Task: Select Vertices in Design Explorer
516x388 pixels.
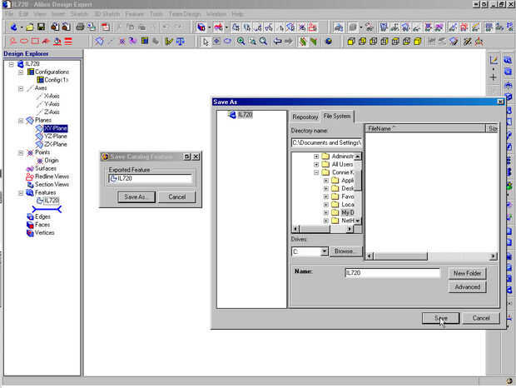Action: click(44, 233)
